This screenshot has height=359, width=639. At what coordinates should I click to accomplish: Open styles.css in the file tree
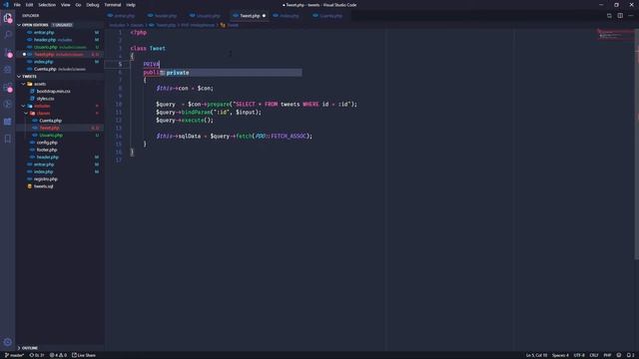coord(45,99)
